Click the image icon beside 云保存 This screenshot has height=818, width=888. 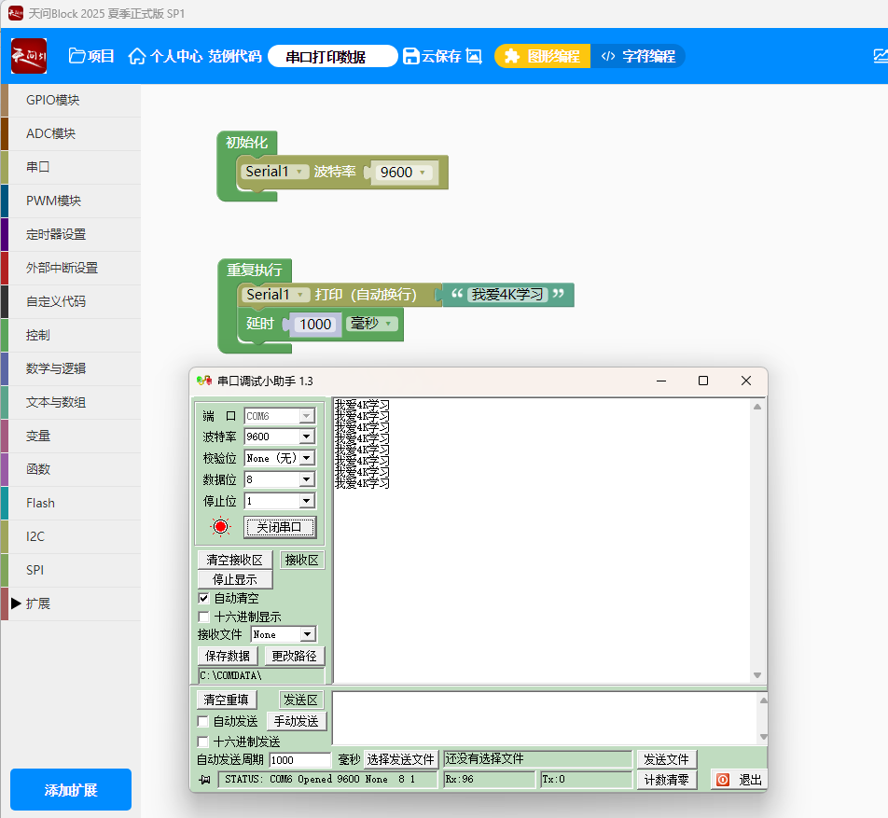pos(474,56)
